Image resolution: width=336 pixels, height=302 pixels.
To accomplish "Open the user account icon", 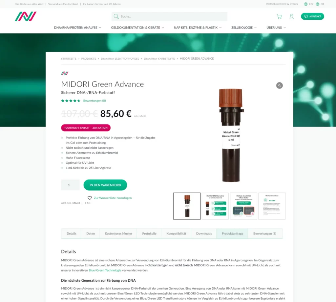I will click(292, 16).
